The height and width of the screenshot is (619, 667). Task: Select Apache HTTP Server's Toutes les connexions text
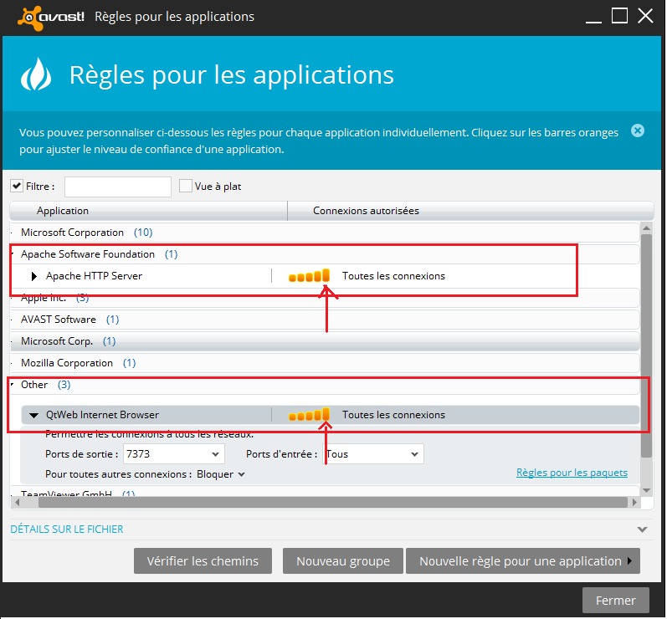[x=393, y=276]
